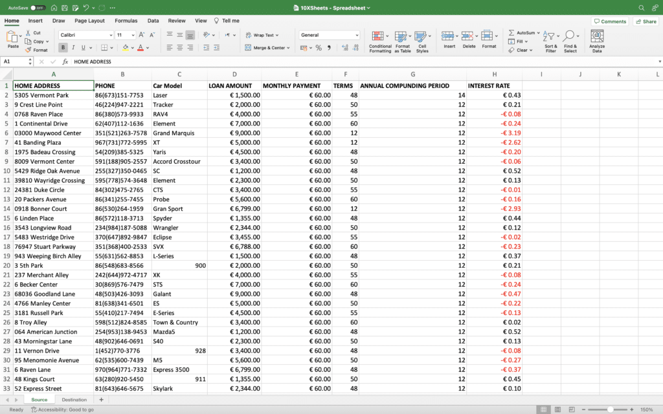Open Conditional Formatting options
Image resolution: width=663 pixels, height=414 pixels.
[379, 40]
